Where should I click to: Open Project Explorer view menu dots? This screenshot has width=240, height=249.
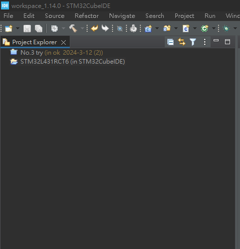[204, 42]
